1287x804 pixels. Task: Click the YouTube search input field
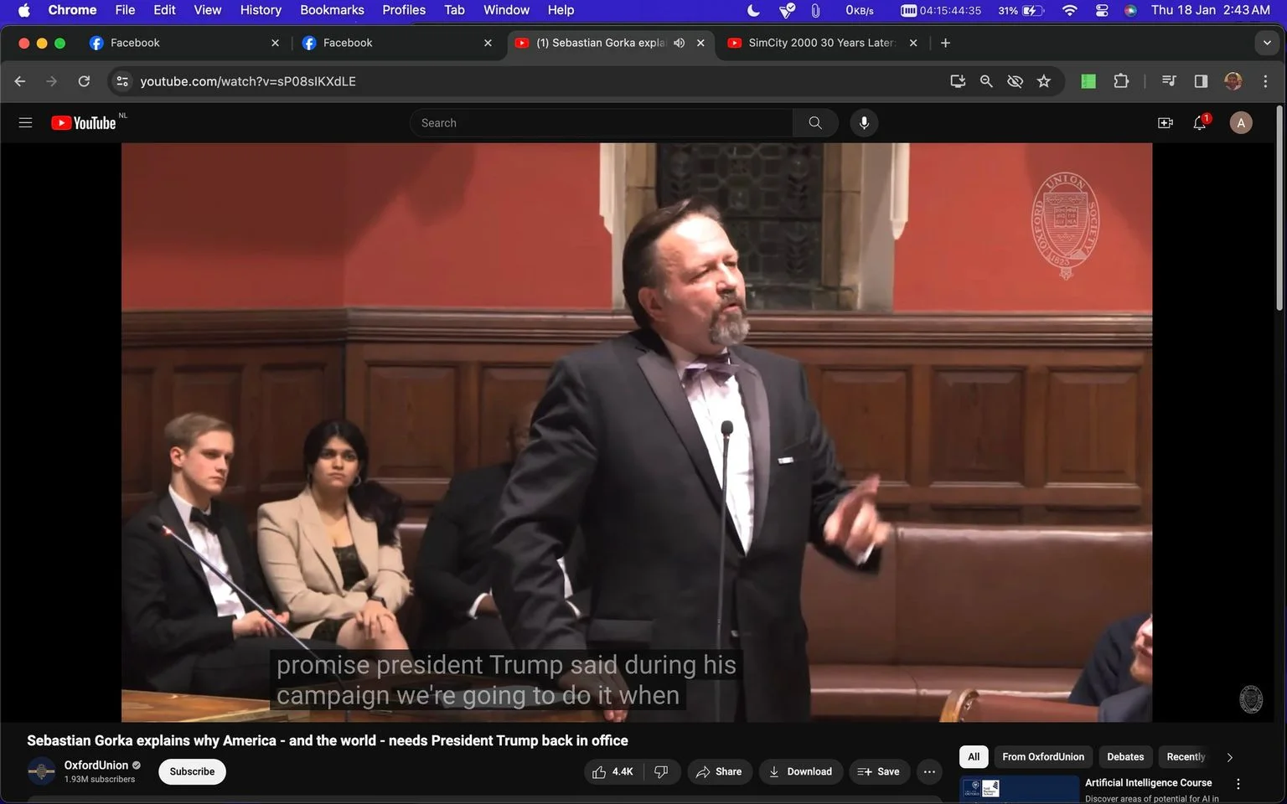[x=602, y=123]
